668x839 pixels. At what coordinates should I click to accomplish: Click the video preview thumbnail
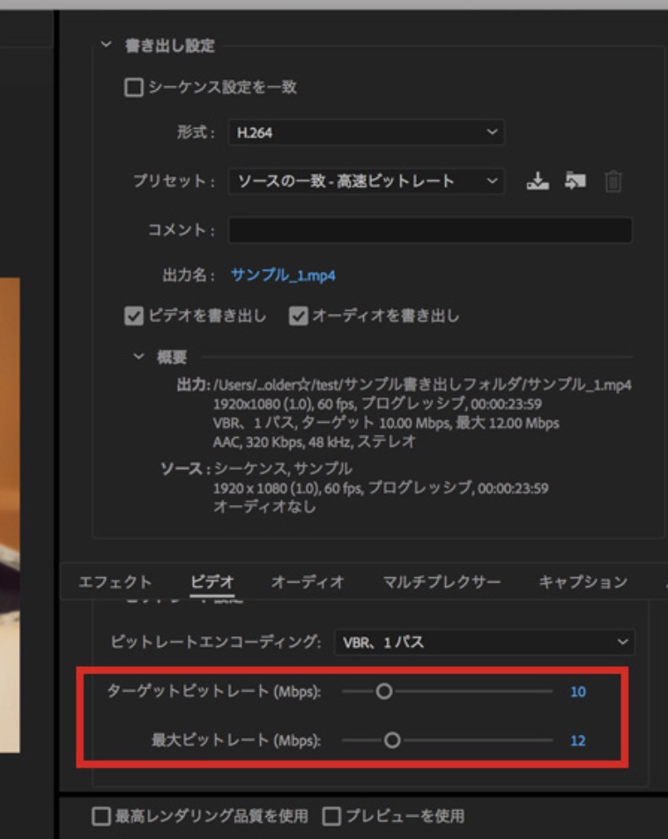tap(10, 515)
